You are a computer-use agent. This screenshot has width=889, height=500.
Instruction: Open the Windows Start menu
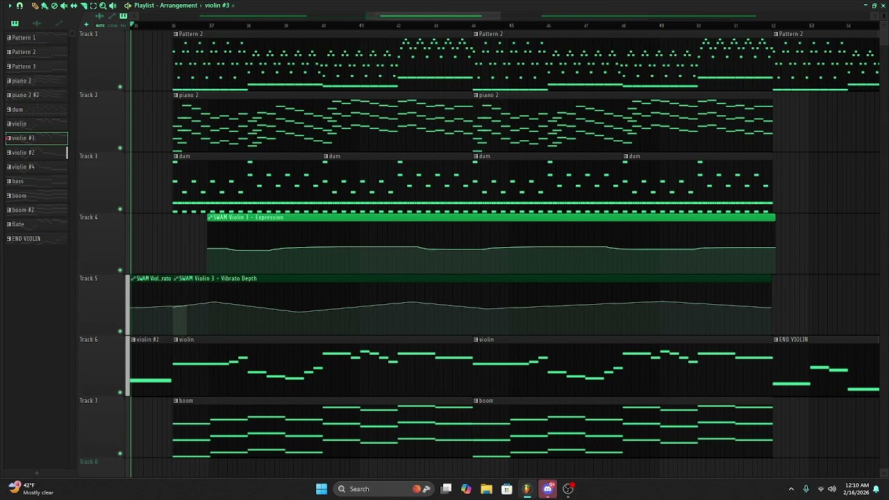322,489
